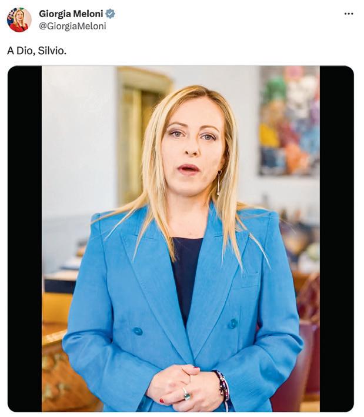Click the left blazer button in the video
This screenshot has height=417, width=364.
pos(138,331)
